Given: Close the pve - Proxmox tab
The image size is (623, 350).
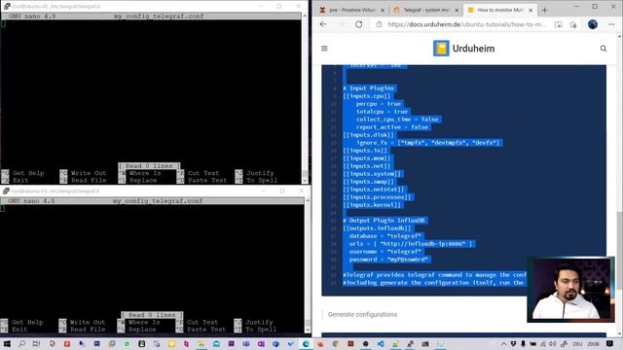Looking at the screenshot, I should point(383,10).
